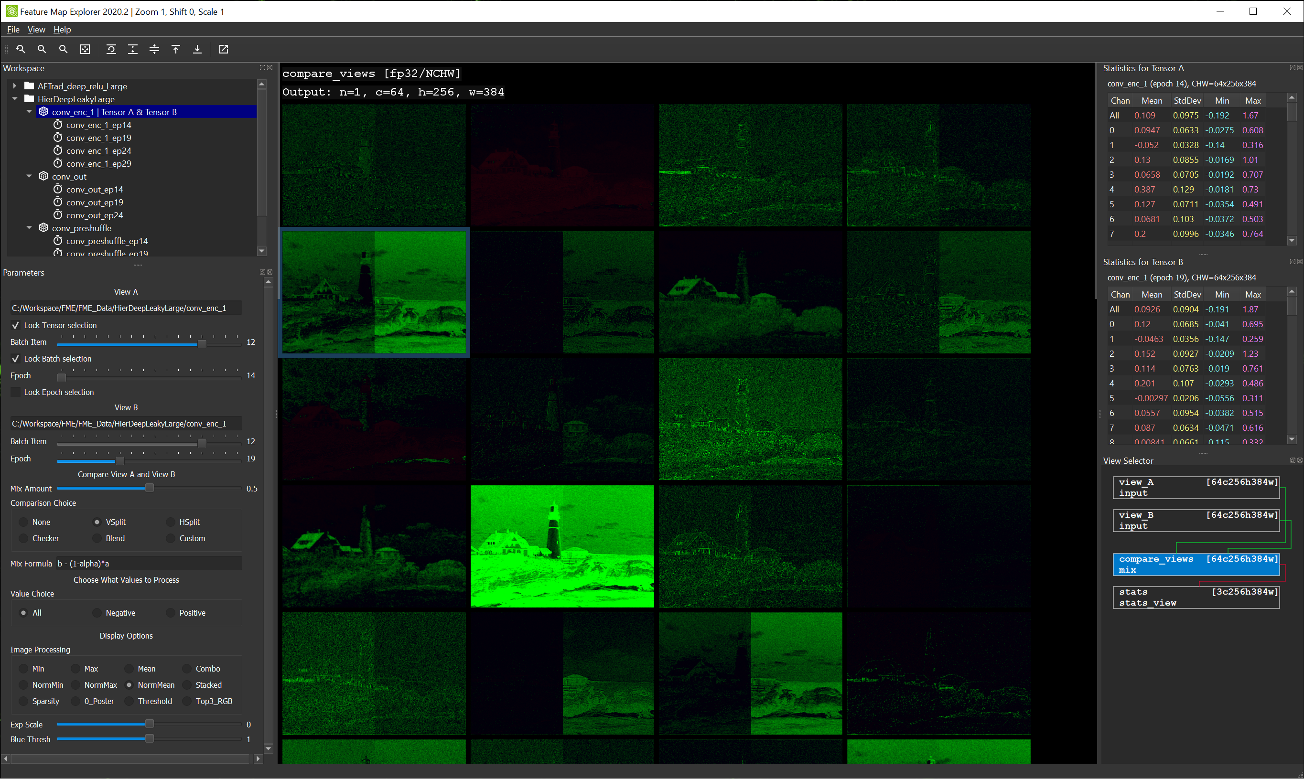Click the reset scale icon in toolbar
The height and width of the screenshot is (779, 1304).
tap(111, 49)
